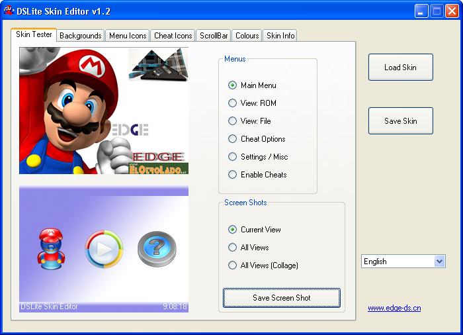Click the Mario top screen preview image
The height and width of the screenshot is (335, 463).
pos(104,111)
